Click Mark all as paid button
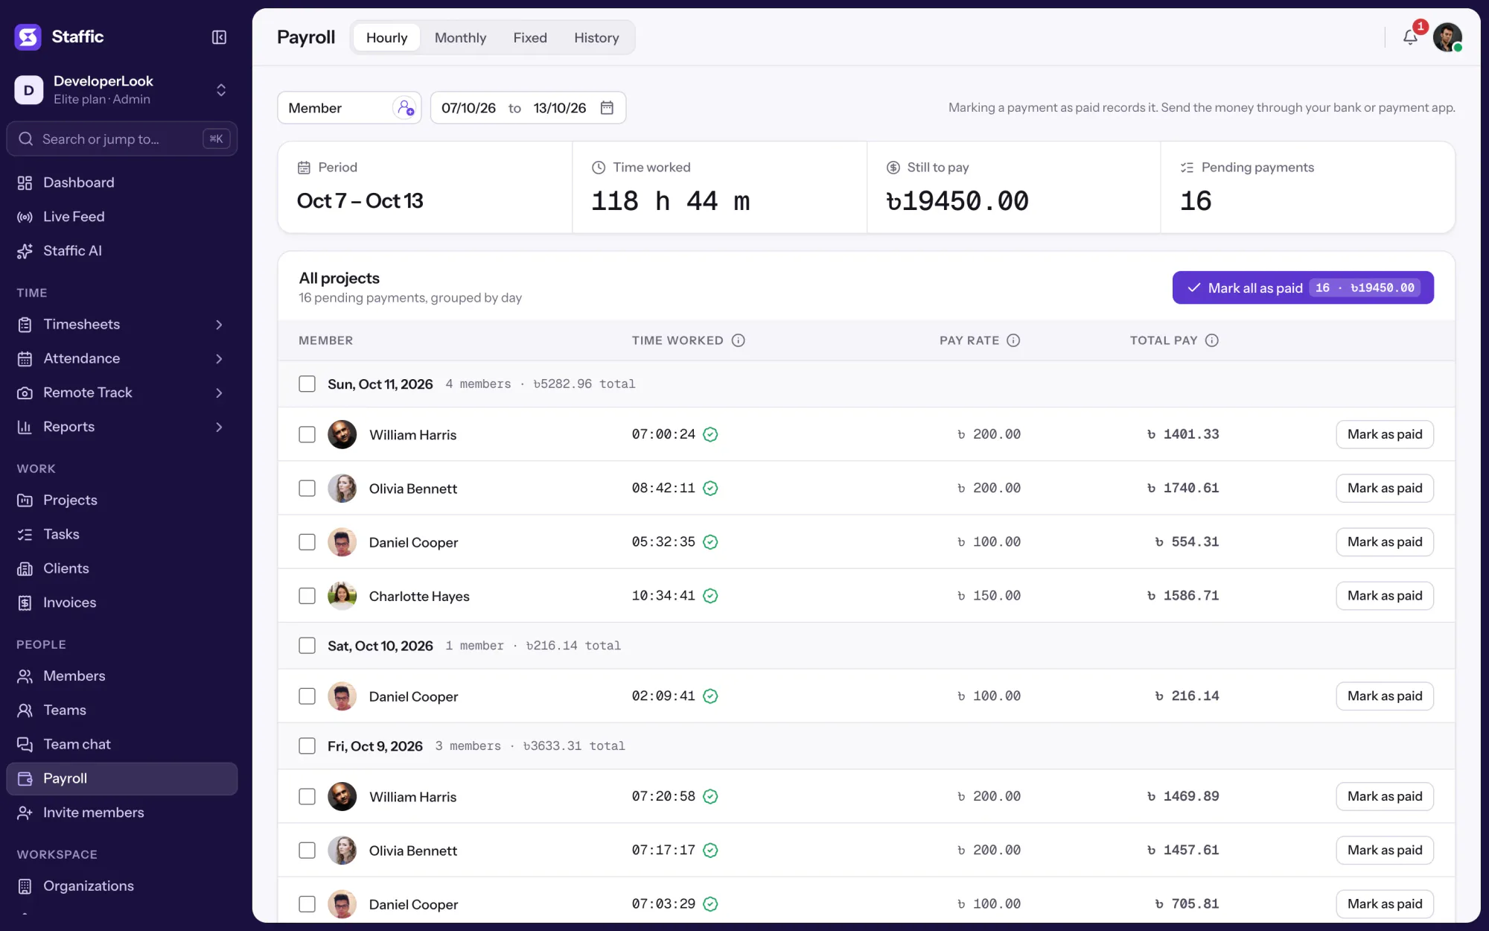Screen dimensions: 1489x931 coord(1303,287)
